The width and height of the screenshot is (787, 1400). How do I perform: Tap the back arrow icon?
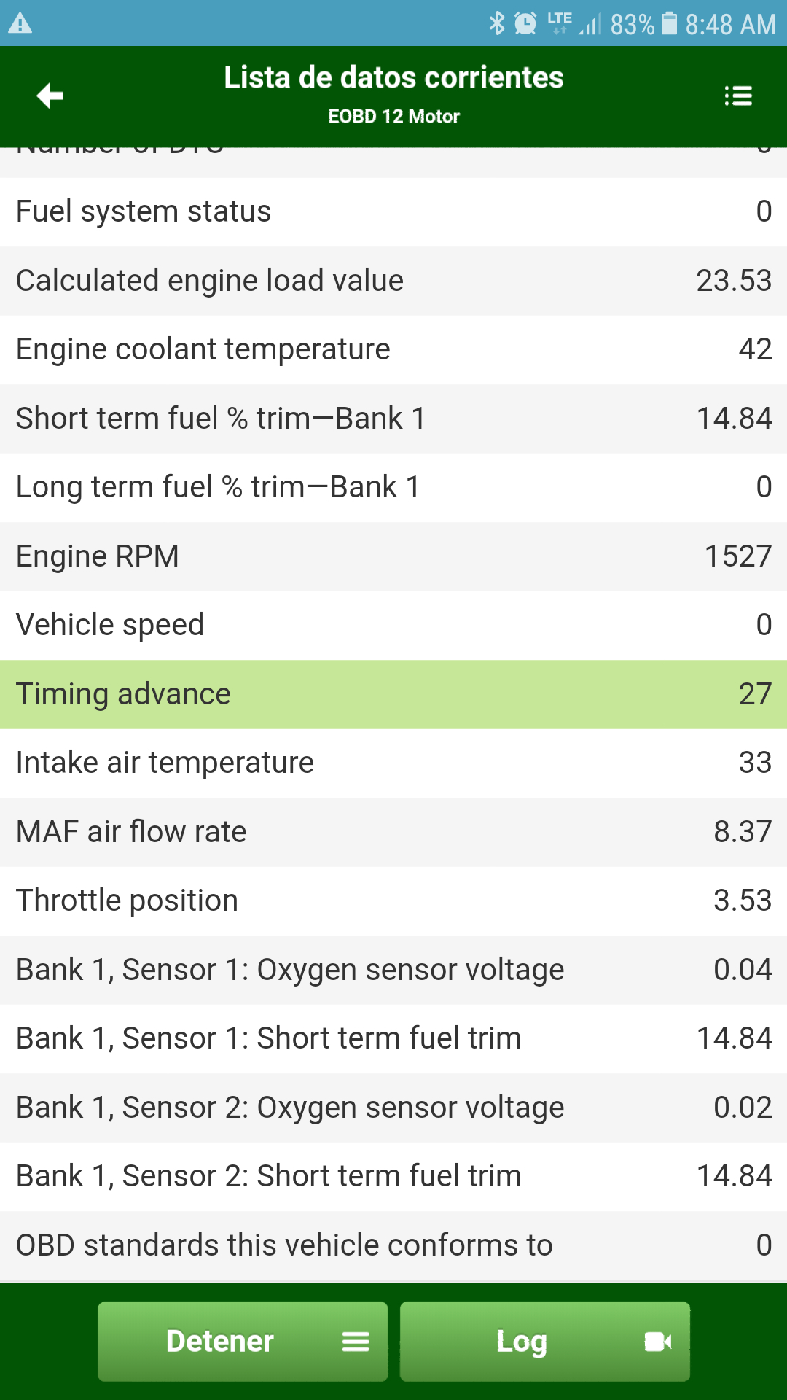(50, 96)
